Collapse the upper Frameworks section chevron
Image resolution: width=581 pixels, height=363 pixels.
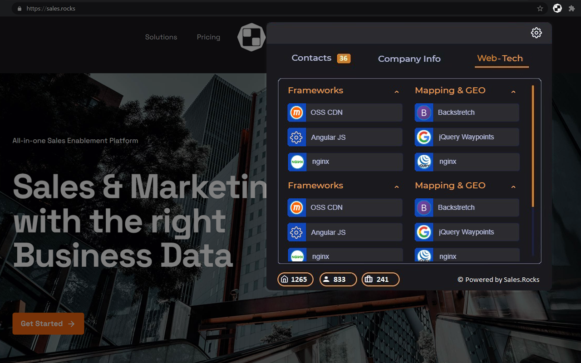[396, 92]
